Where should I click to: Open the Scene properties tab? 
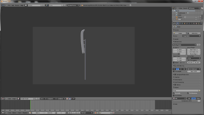180,23
